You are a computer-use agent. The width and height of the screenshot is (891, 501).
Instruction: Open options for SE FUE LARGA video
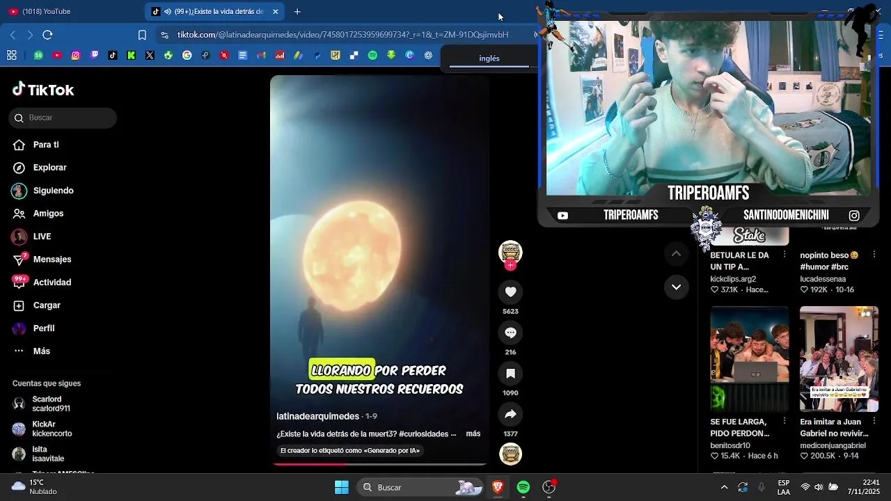784,421
